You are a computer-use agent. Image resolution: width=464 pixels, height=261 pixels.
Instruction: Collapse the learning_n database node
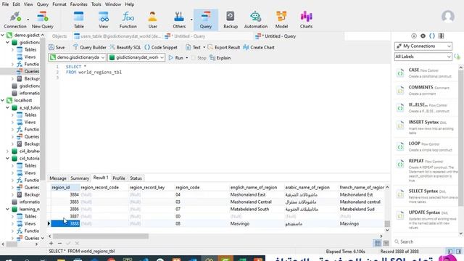(8, 210)
